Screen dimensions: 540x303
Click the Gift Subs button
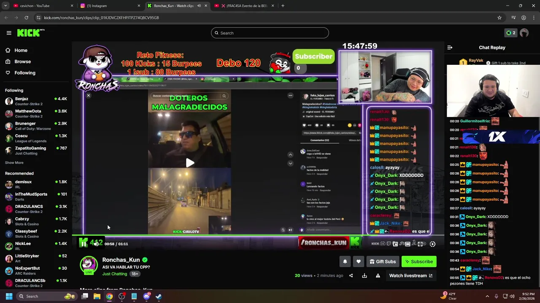[x=383, y=262]
